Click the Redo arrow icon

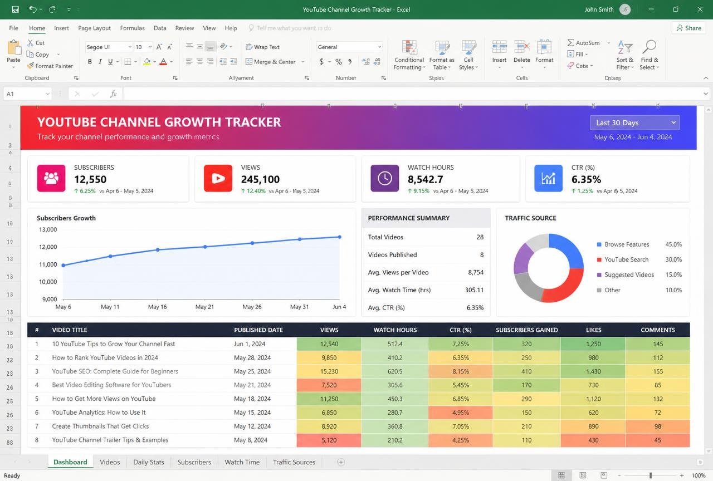pos(52,9)
